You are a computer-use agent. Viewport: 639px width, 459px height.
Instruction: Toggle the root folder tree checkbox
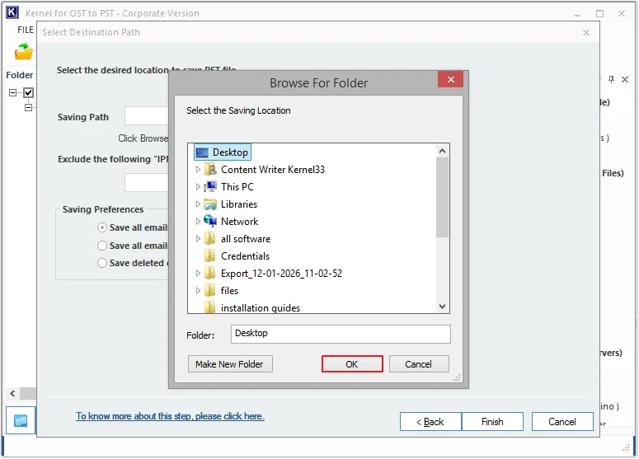(28, 92)
